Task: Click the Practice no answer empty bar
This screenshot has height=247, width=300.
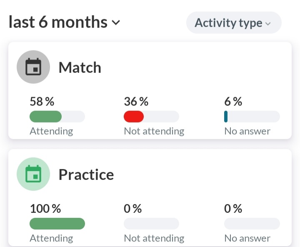Action: pyautogui.click(x=252, y=224)
